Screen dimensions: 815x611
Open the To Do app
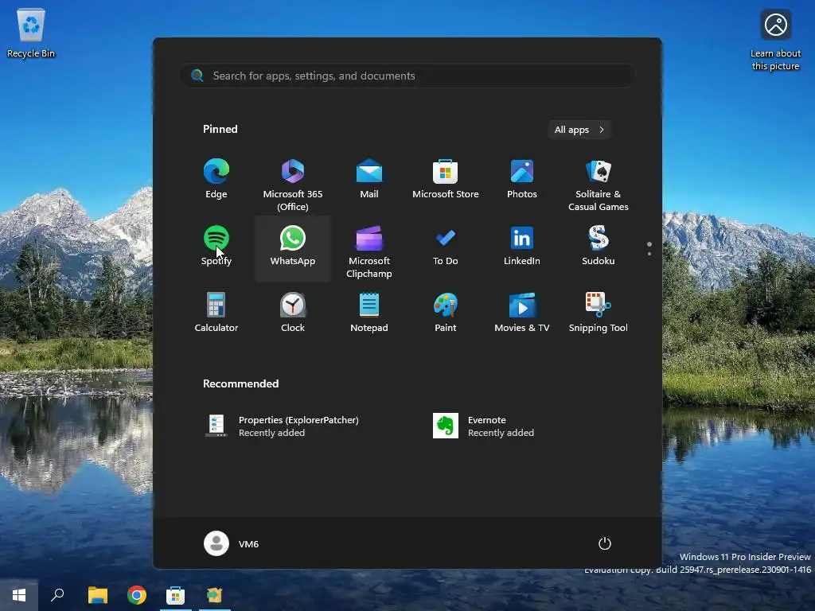point(446,247)
